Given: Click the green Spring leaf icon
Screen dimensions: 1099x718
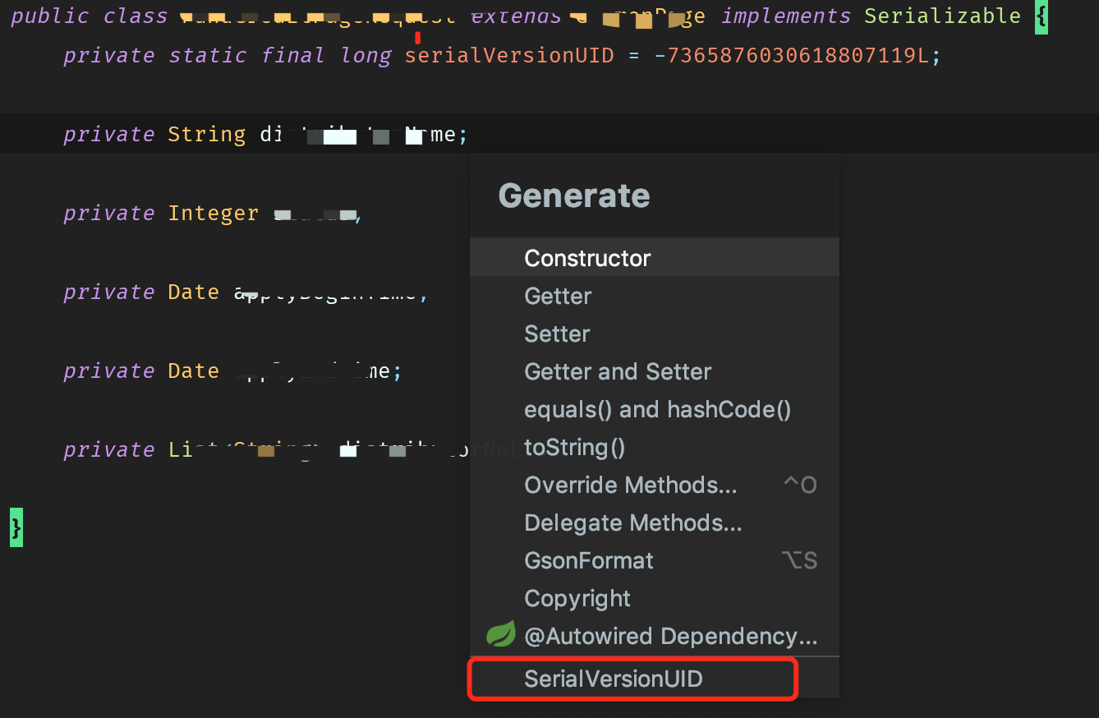Looking at the screenshot, I should coord(500,633).
